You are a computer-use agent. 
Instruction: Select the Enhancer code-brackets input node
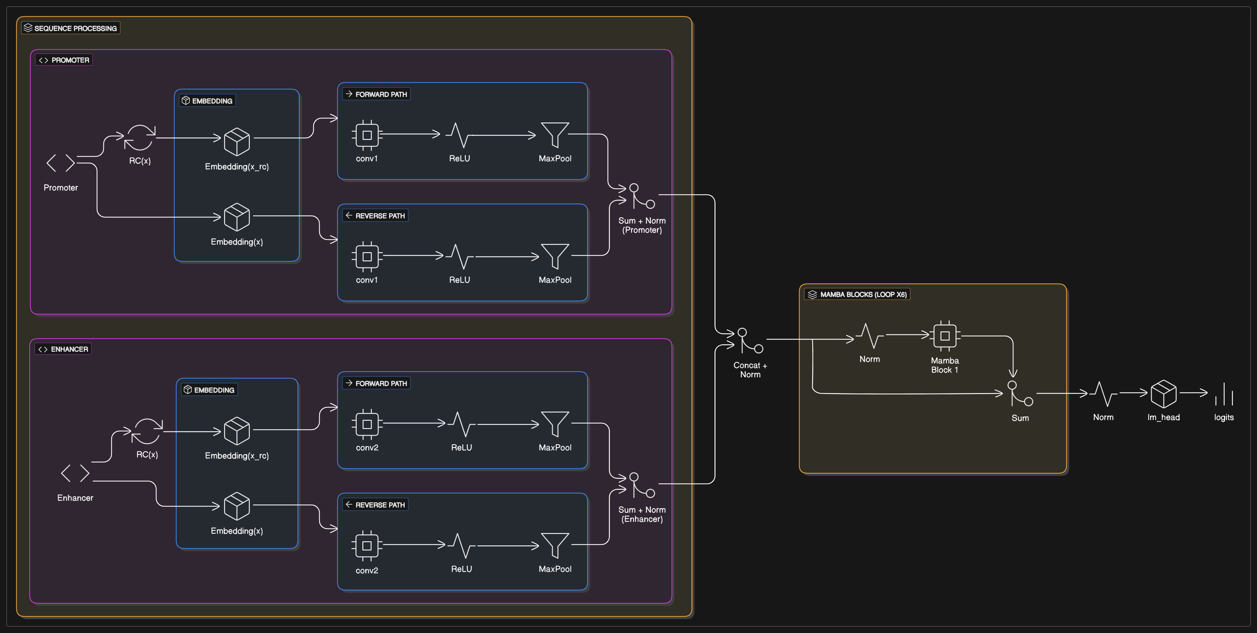[75, 473]
